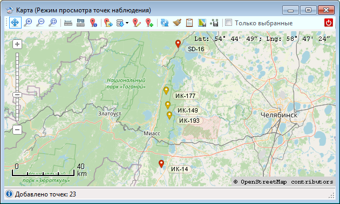Click the status bar info icon
This screenshot has height=204, width=340.
9,194
